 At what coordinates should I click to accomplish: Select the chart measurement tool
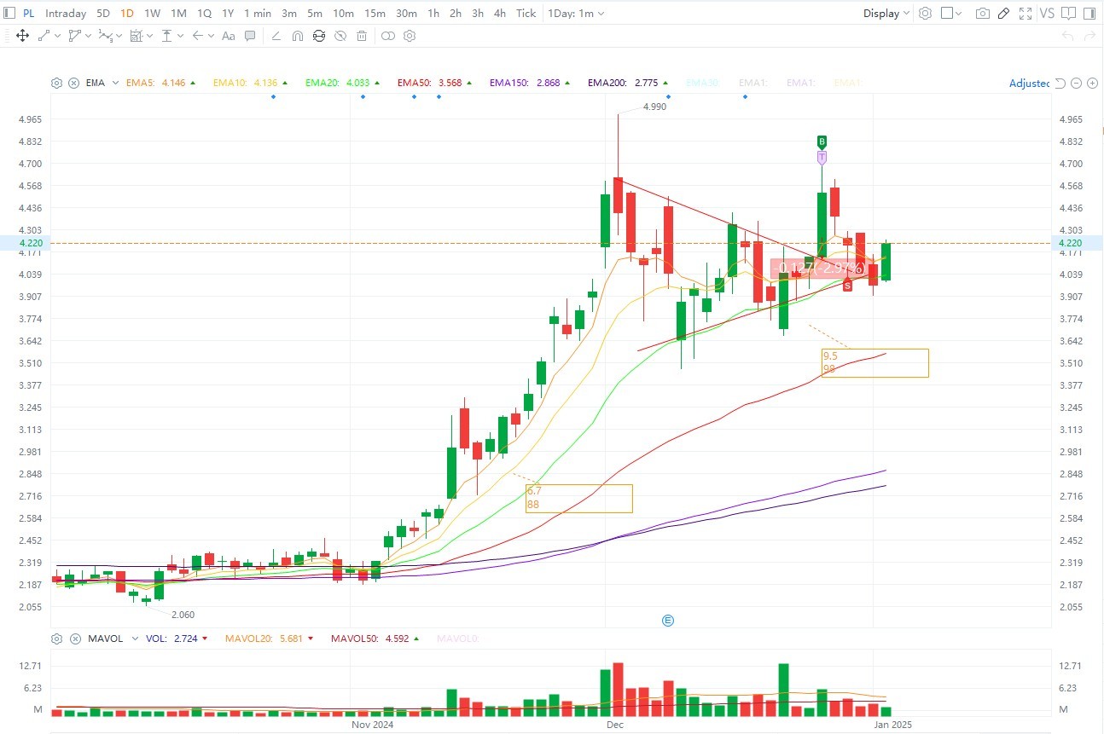tap(135, 36)
